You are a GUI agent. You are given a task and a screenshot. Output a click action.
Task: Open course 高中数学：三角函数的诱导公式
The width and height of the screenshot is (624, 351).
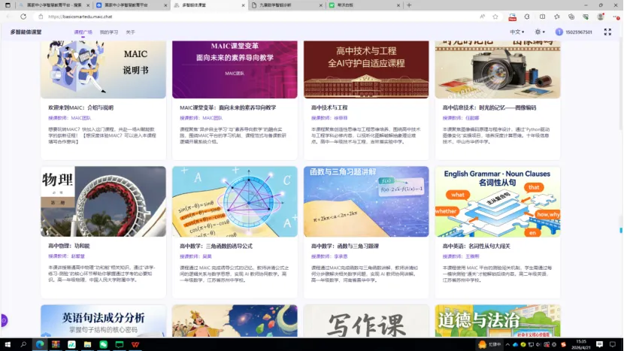pyautogui.click(x=216, y=246)
